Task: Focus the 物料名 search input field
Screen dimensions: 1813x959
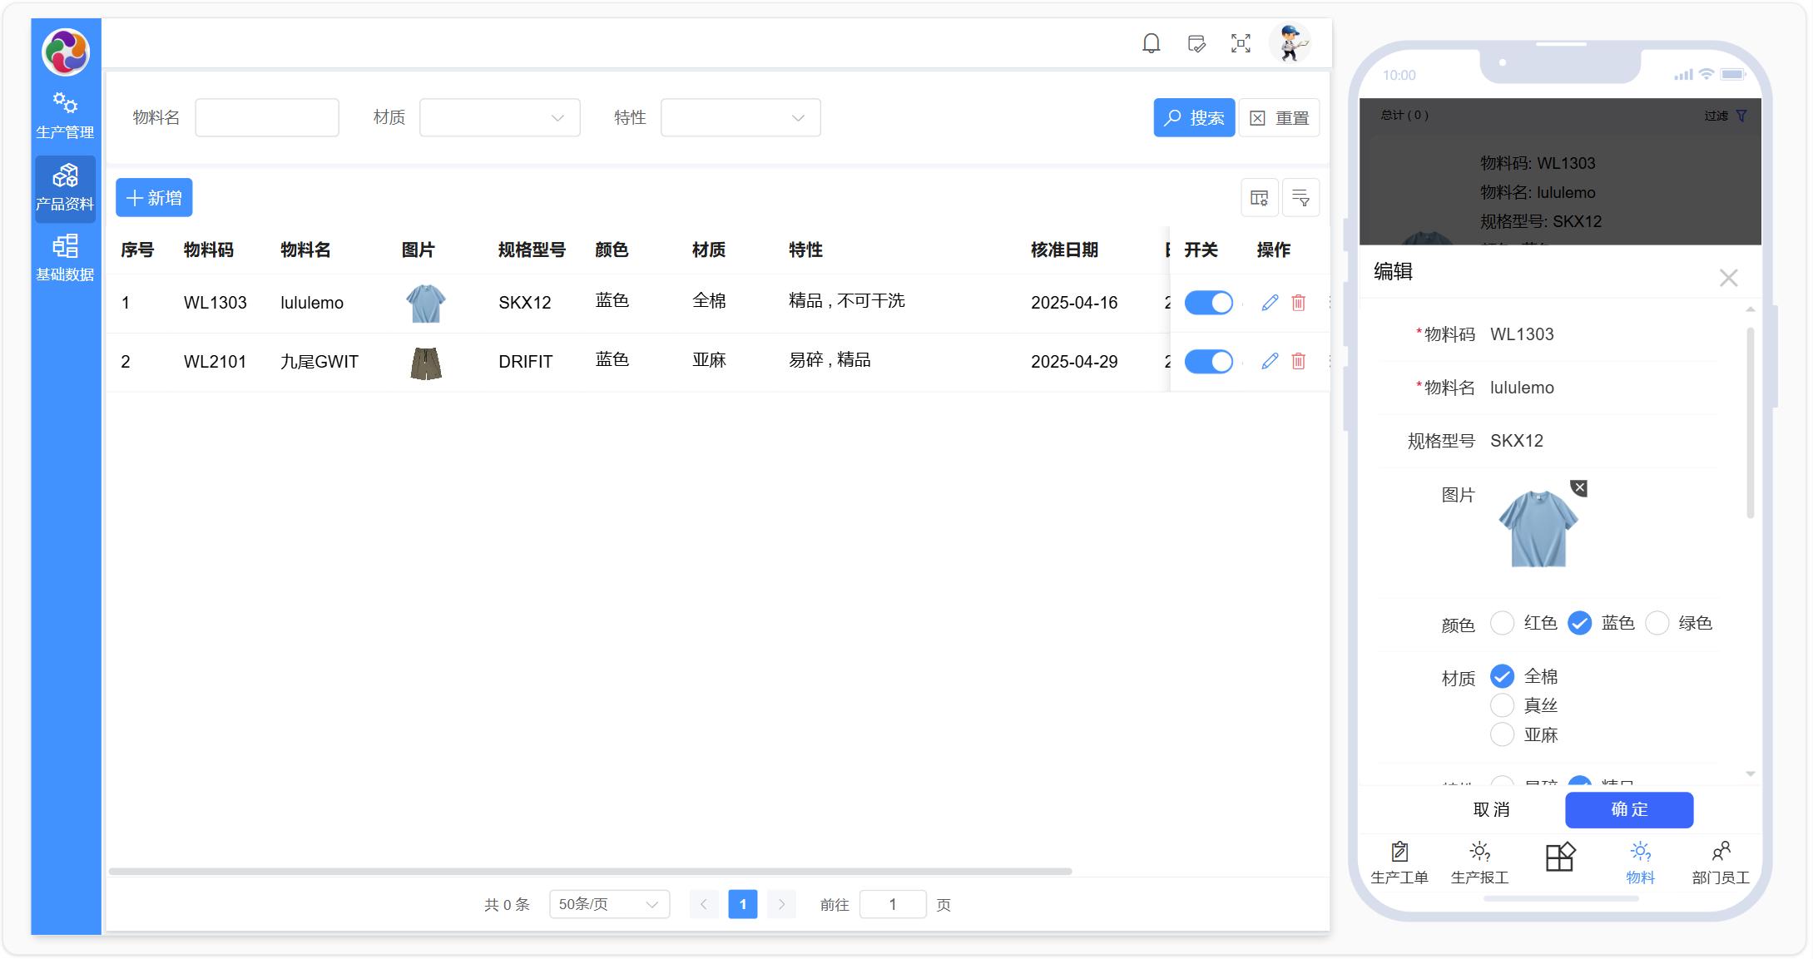Action: coord(267,118)
